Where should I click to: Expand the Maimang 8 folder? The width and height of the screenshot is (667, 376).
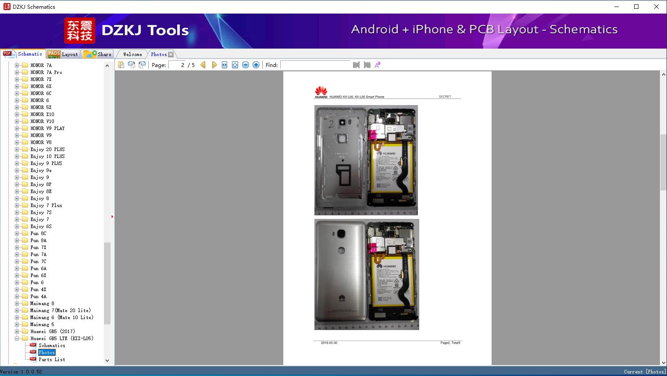(x=17, y=303)
